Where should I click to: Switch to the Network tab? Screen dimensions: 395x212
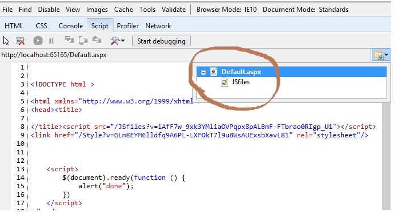tap(158, 26)
